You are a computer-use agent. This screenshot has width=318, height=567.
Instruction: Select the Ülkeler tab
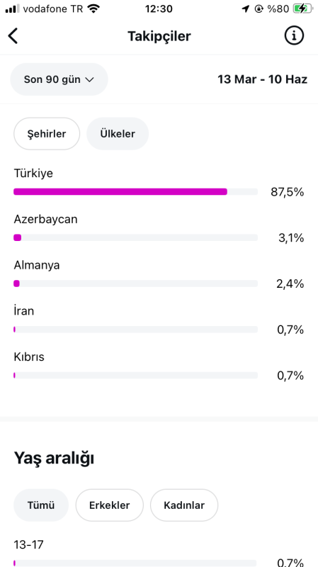click(x=118, y=134)
